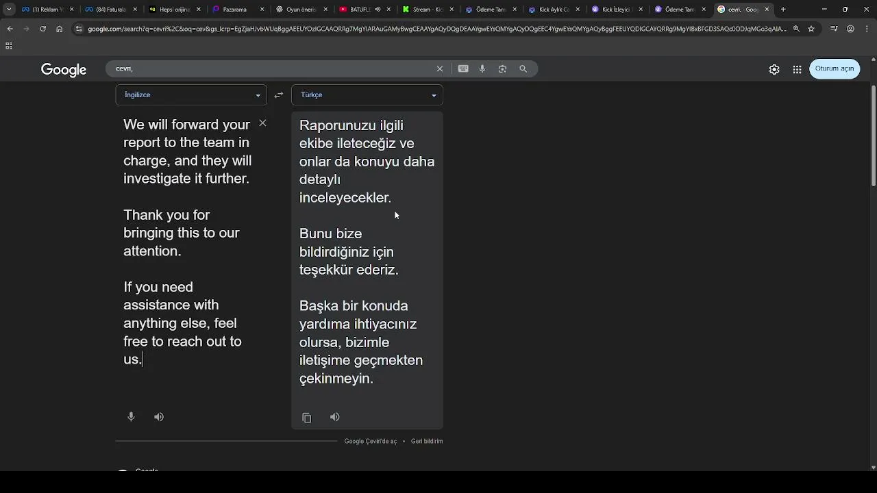Close the active çevri Google tab
The height and width of the screenshot is (493, 877).
click(x=767, y=10)
